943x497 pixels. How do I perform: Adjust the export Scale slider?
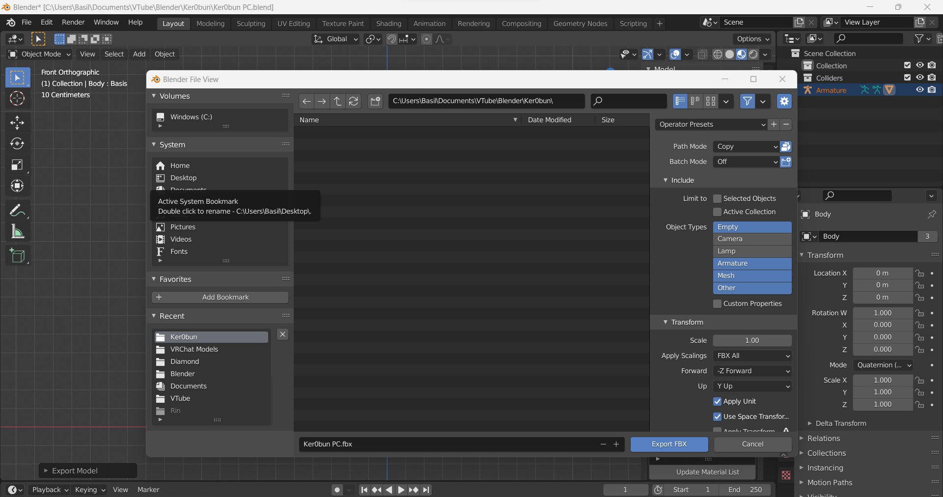tap(752, 340)
